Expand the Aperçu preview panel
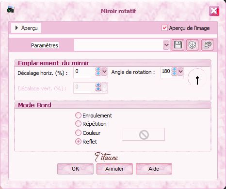Image resolution: width=226 pixels, height=189 pixels. 26,28
